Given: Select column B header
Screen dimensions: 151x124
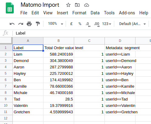Looking at the screenshot, I should 59,41.
